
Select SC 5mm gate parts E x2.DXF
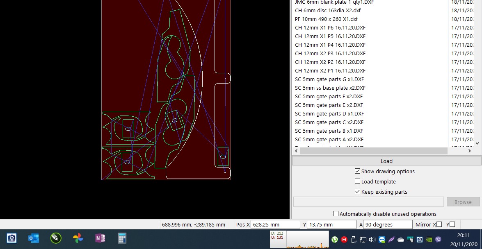(x=329, y=105)
